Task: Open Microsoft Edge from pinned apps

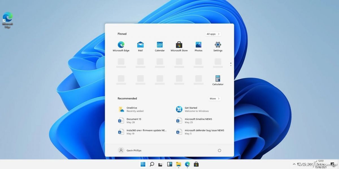Action: [x=121, y=46]
